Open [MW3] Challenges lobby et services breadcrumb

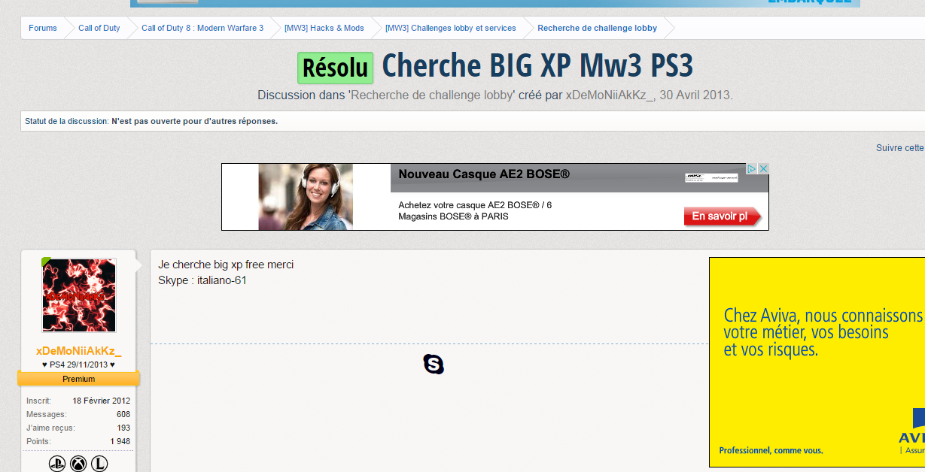pos(451,28)
